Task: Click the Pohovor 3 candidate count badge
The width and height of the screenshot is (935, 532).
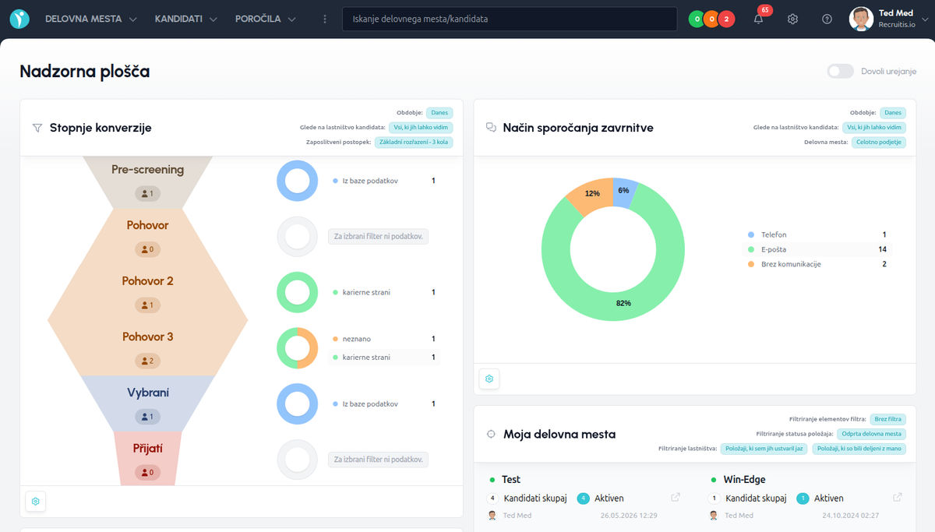Action: coord(148,361)
